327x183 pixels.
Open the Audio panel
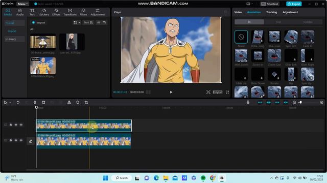20,12
